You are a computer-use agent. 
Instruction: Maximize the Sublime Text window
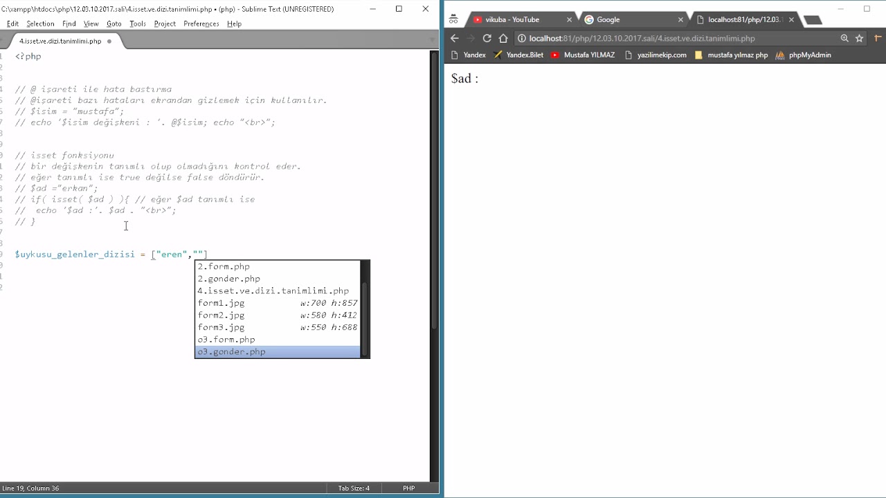[399, 9]
